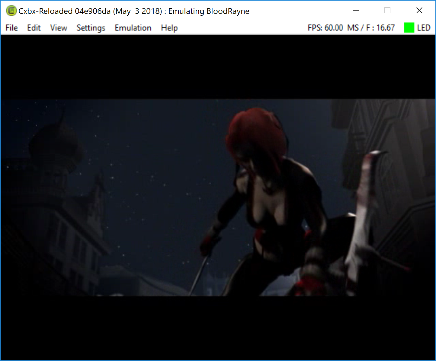Click the LED label text

[x=424, y=28]
